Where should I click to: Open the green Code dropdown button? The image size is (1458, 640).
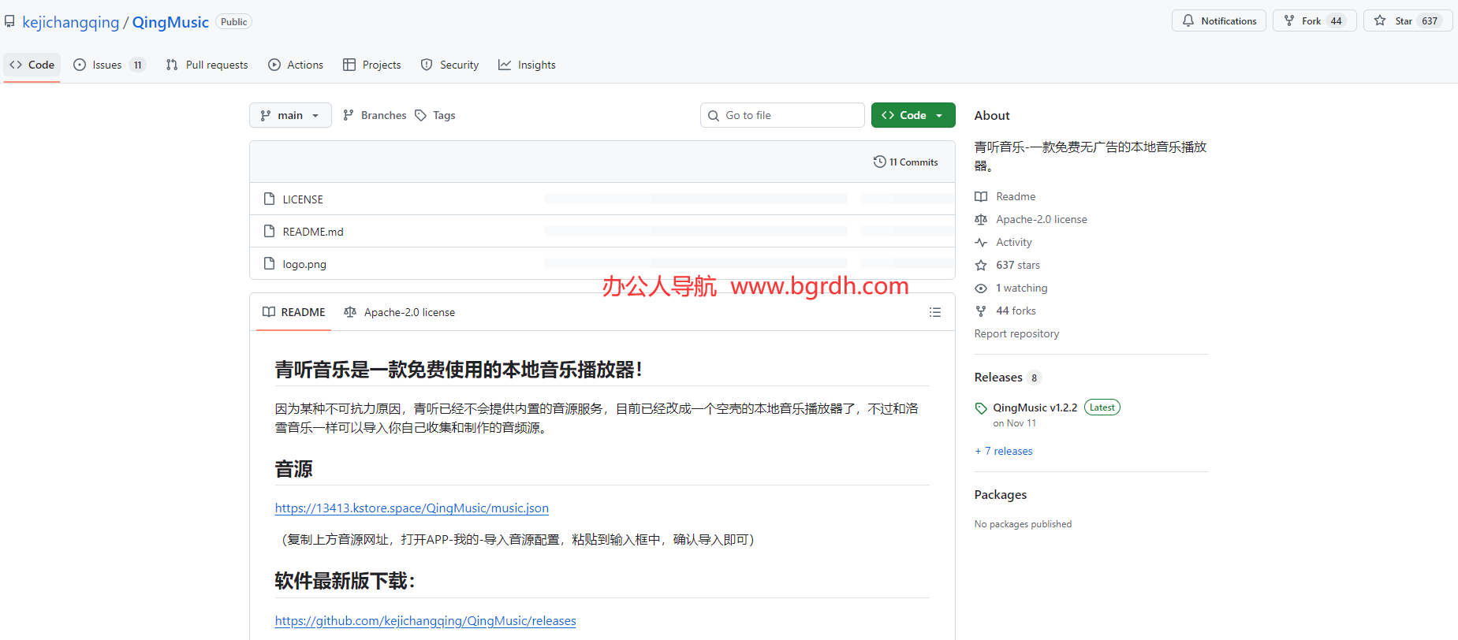[913, 115]
